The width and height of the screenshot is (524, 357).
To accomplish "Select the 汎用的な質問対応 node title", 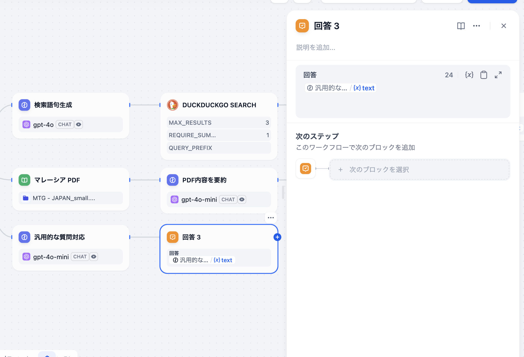I will coord(59,237).
